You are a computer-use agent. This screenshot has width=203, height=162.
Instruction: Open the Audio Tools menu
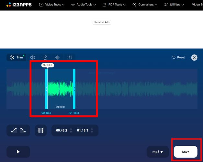[x=84, y=5]
